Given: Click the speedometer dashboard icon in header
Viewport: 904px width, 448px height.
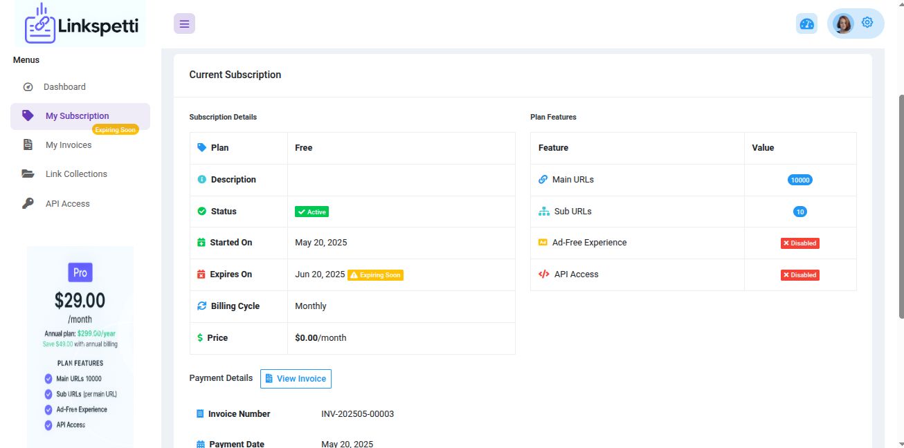Looking at the screenshot, I should coord(806,24).
